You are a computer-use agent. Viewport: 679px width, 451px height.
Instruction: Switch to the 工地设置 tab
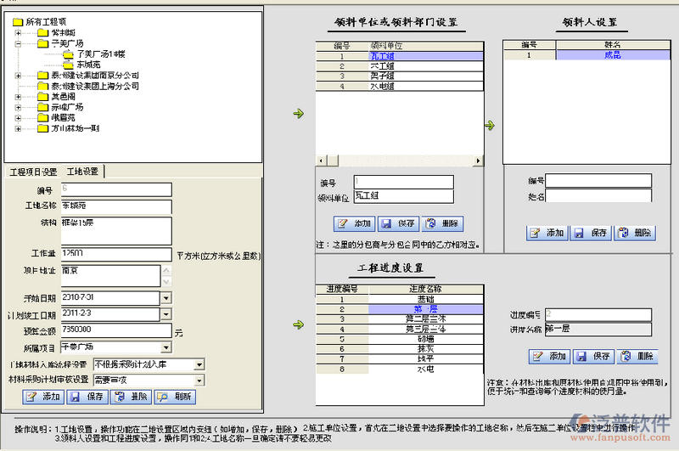[x=82, y=172]
